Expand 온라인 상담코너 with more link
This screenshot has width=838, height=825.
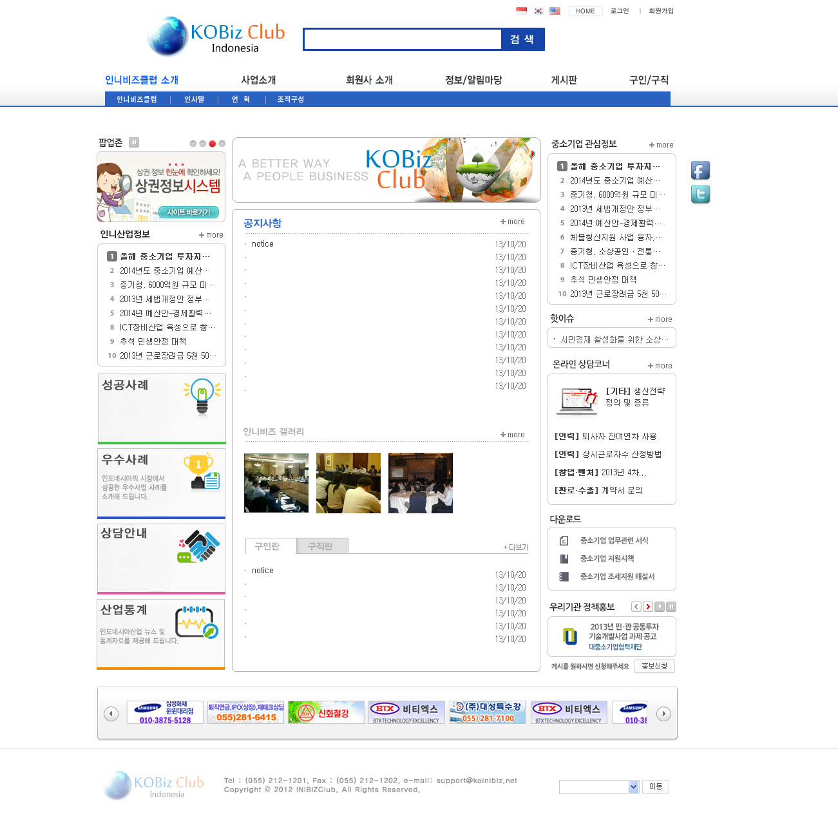point(660,366)
